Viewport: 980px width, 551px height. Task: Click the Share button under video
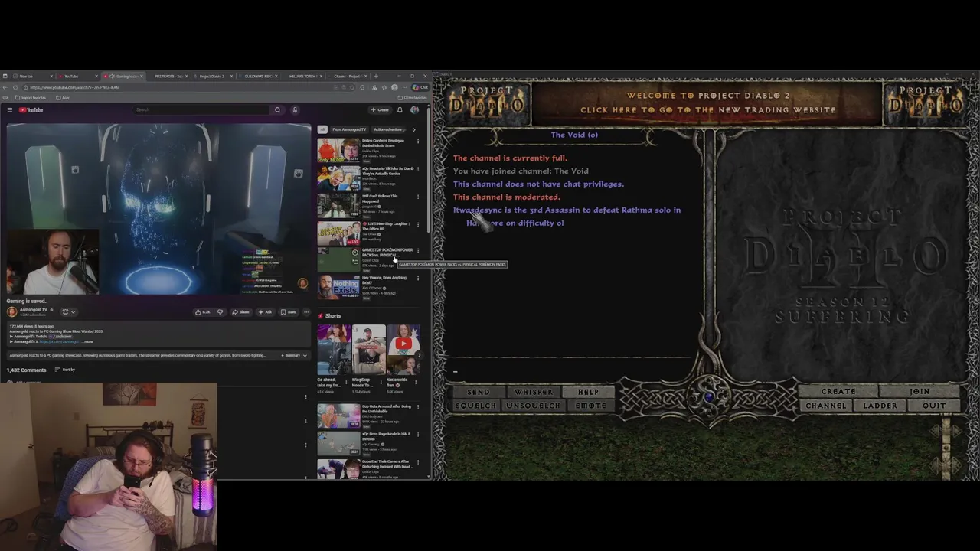coord(240,311)
